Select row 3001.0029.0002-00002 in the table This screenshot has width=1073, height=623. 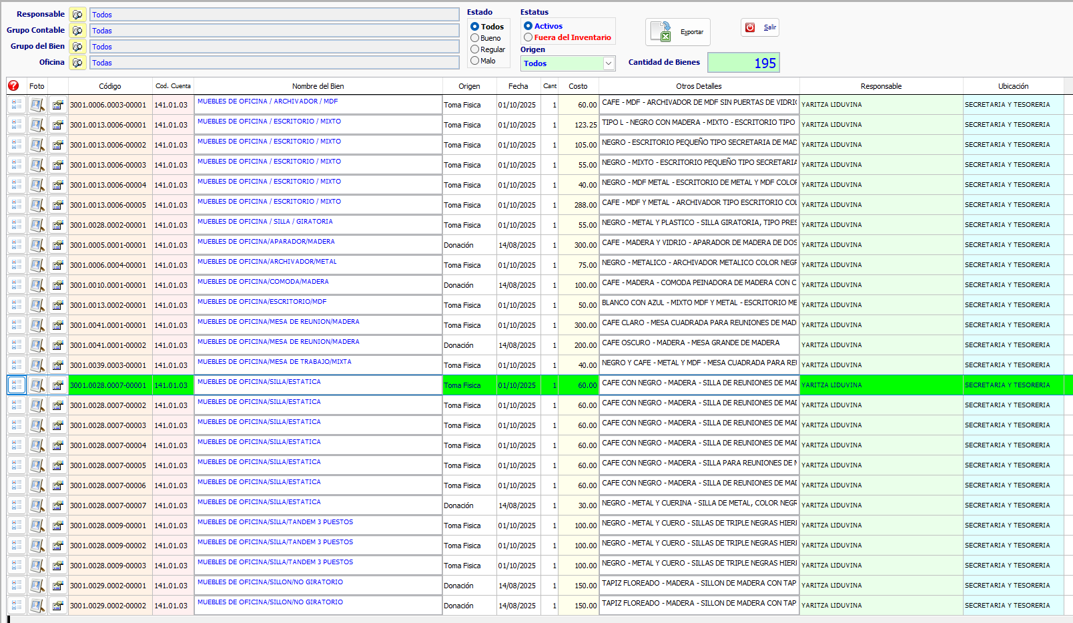click(108, 606)
